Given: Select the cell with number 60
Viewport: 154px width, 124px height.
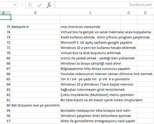Looking at the screenshot, I should [5, 105].
